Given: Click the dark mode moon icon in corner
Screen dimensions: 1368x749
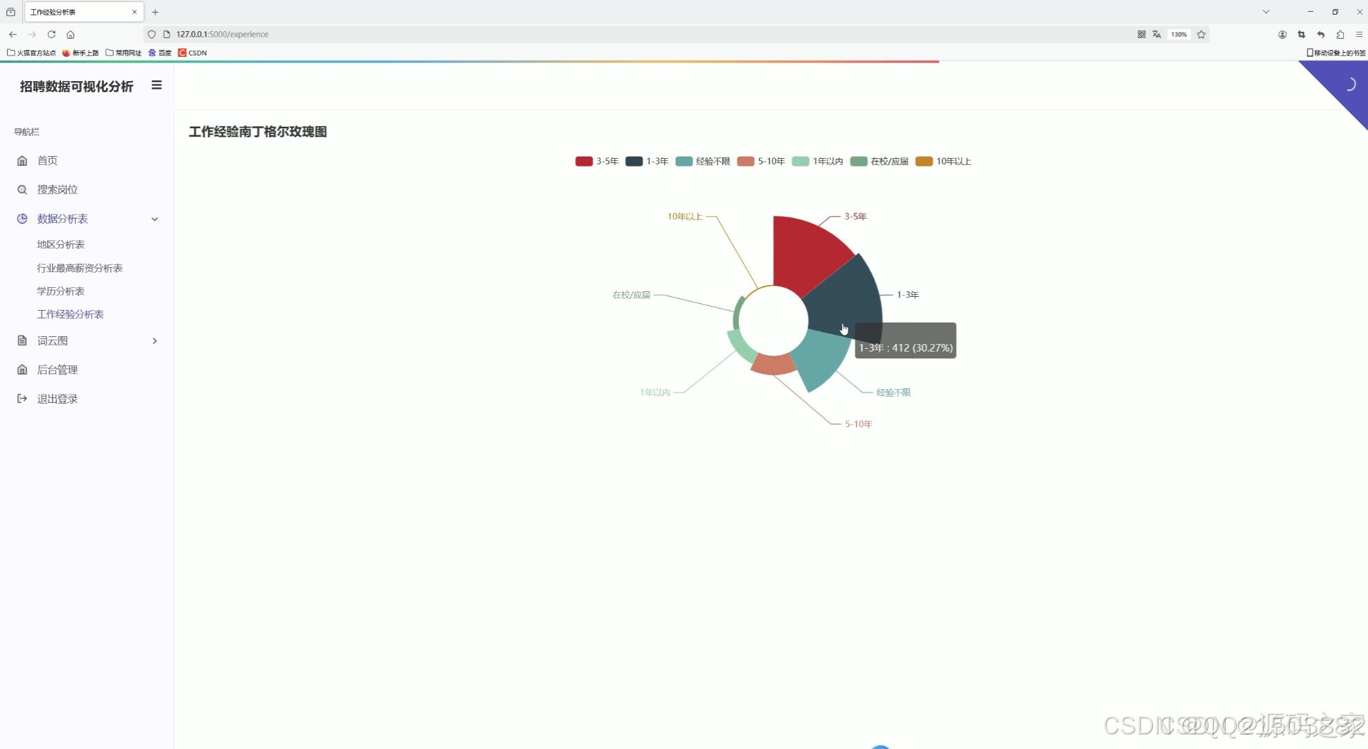Looking at the screenshot, I should point(1349,85).
